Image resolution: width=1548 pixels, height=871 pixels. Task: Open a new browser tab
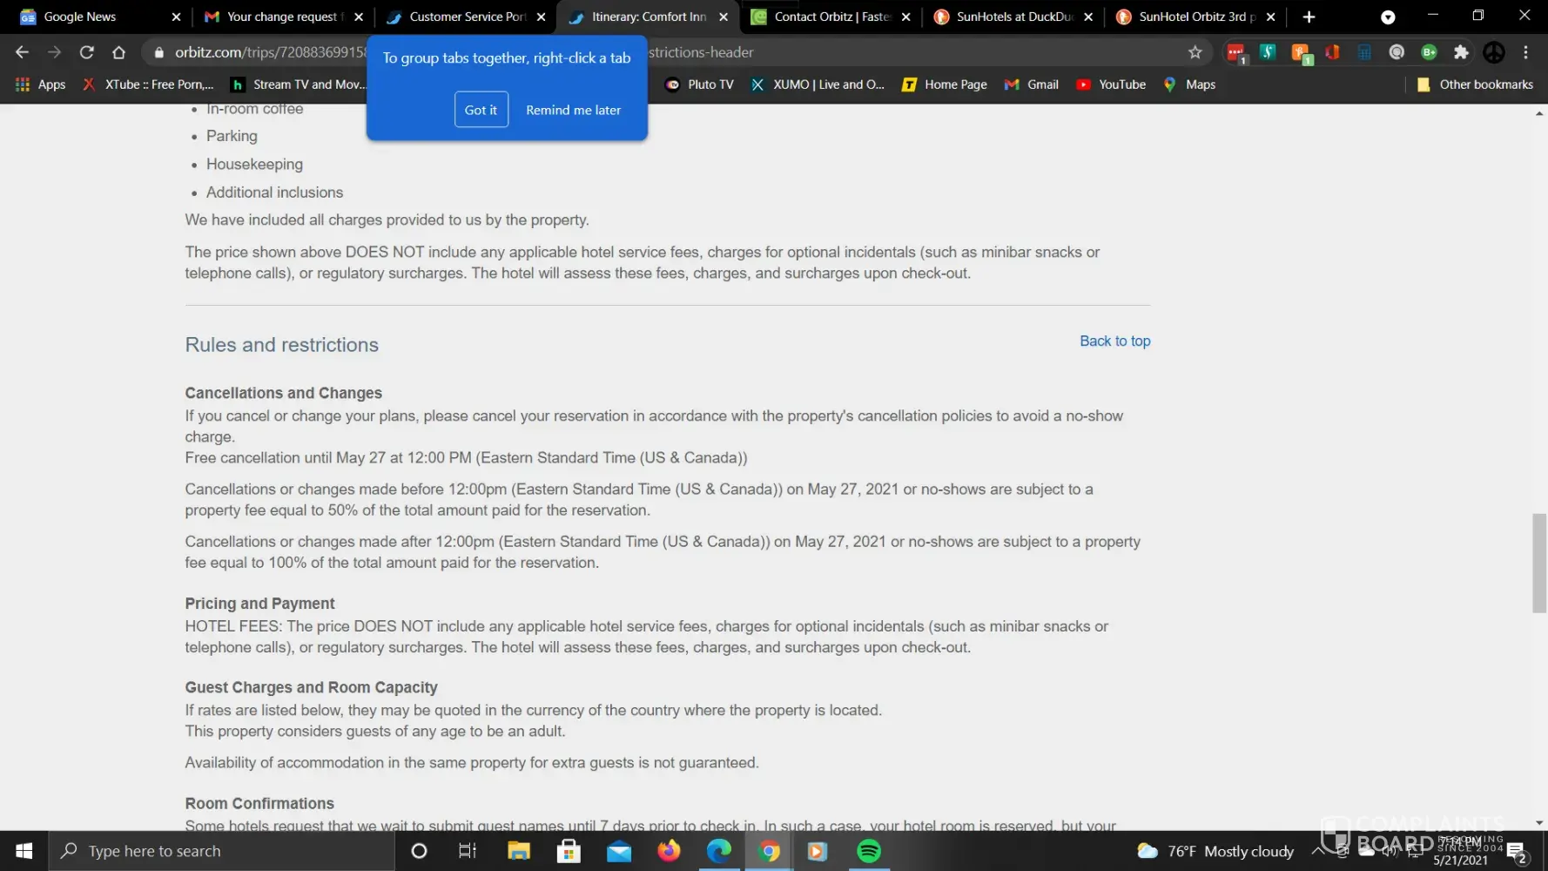1309,17
